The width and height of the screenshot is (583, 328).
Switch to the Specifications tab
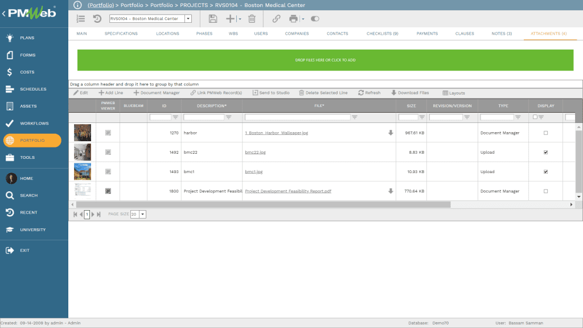point(121,34)
